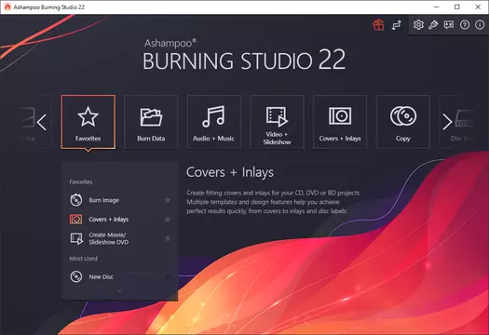Viewport: 489px width, 335px height.
Task: Show previous categories with left chevron
Action: pos(42,122)
